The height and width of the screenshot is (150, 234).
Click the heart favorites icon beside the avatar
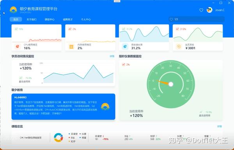[201, 10]
